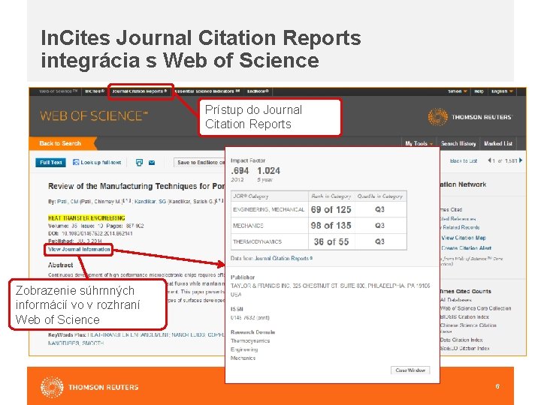The width and height of the screenshot is (541, 405).
Task: Click the Thomson Reuters logo in header
Action: tap(470, 117)
